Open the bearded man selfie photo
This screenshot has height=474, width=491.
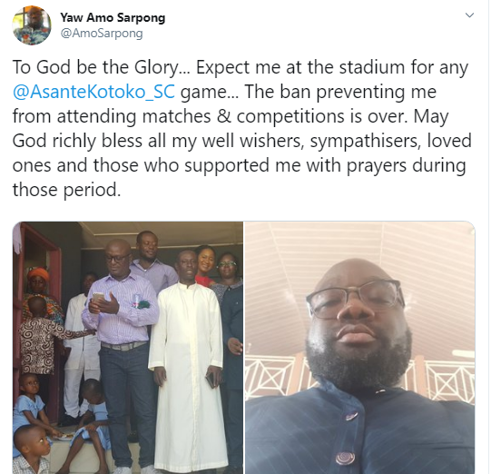click(359, 348)
